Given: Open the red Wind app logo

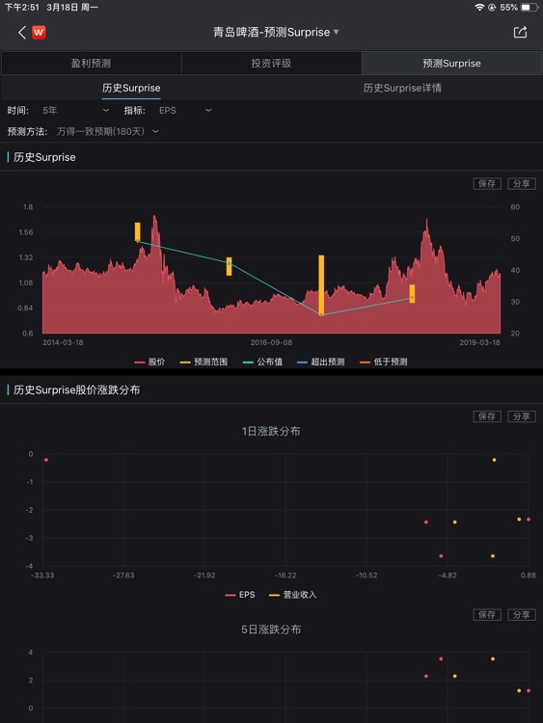Looking at the screenshot, I should click(x=39, y=32).
